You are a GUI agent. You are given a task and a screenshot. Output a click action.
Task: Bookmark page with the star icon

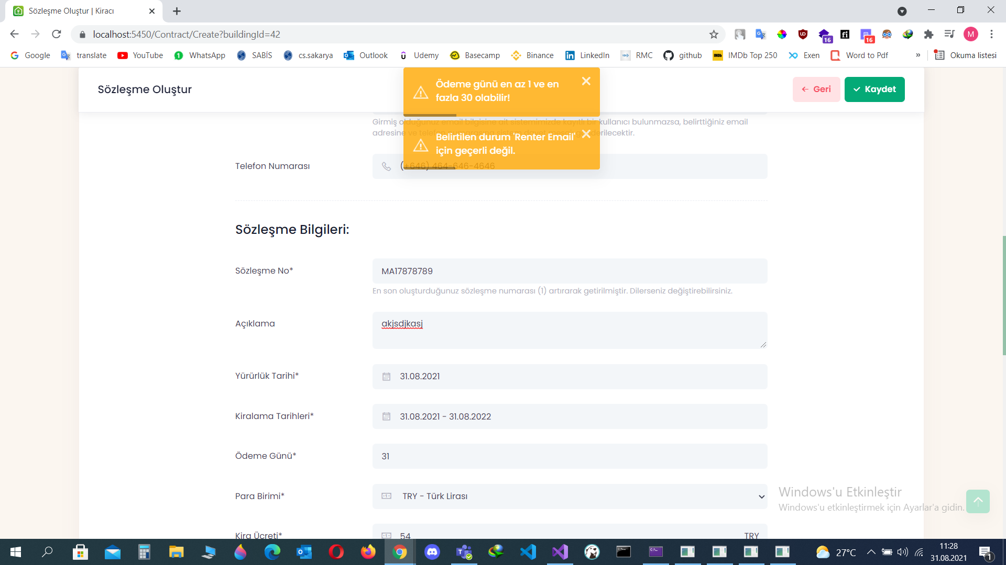[714, 35]
